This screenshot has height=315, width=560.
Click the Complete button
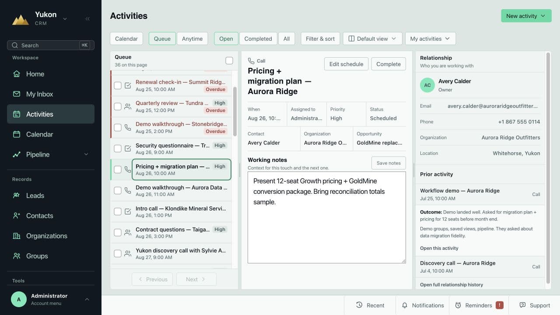point(388,64)
